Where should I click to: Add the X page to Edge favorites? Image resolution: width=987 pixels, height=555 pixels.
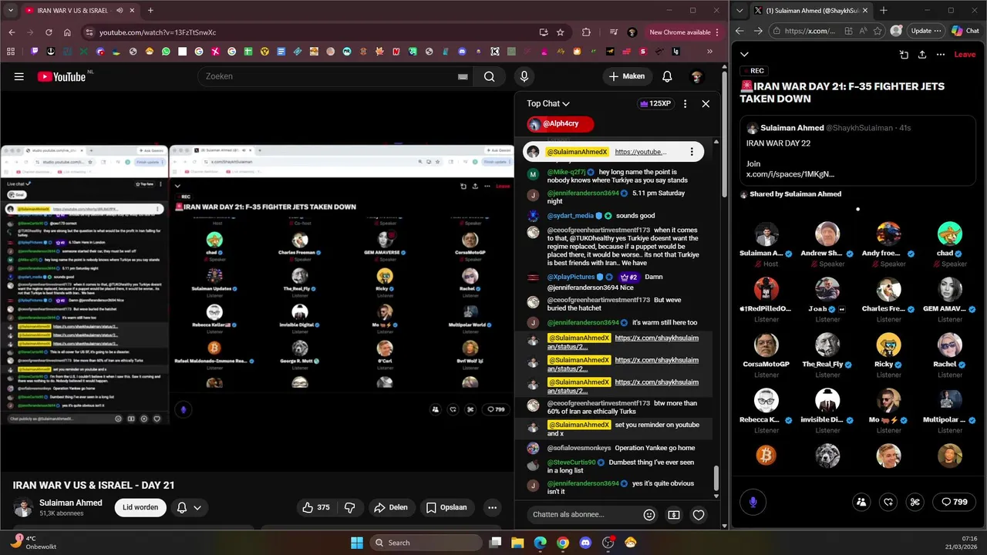point(878,31)
